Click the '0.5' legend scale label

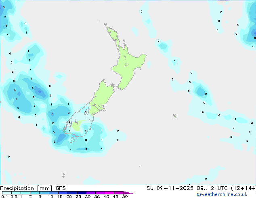pos(14,196)
